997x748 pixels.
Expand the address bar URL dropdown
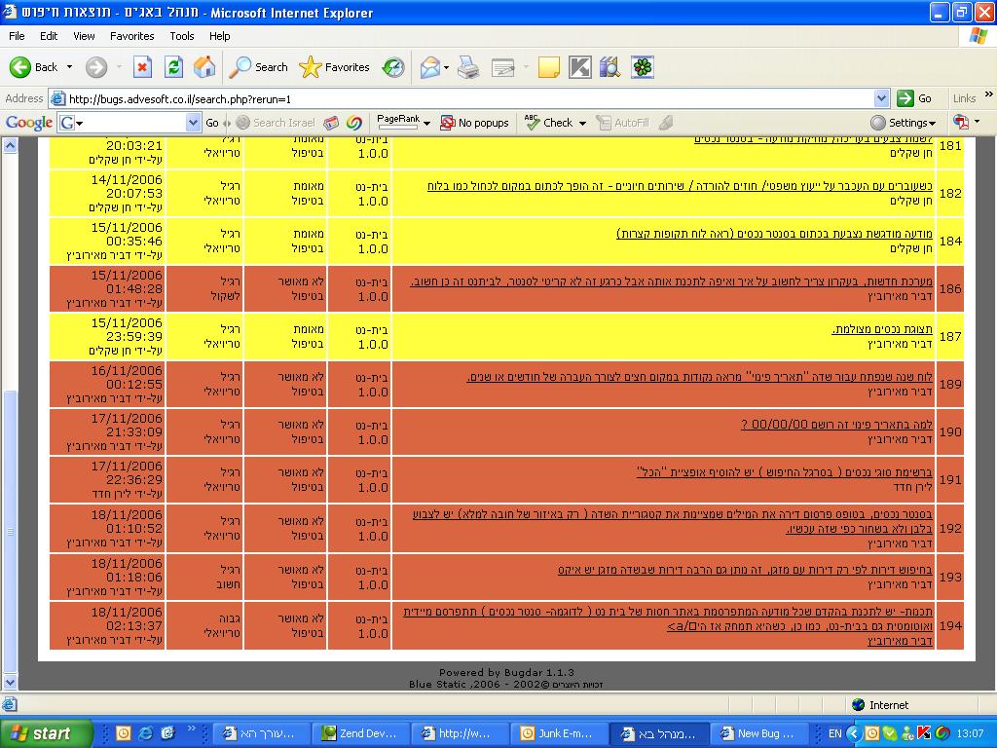click(881, 98)
